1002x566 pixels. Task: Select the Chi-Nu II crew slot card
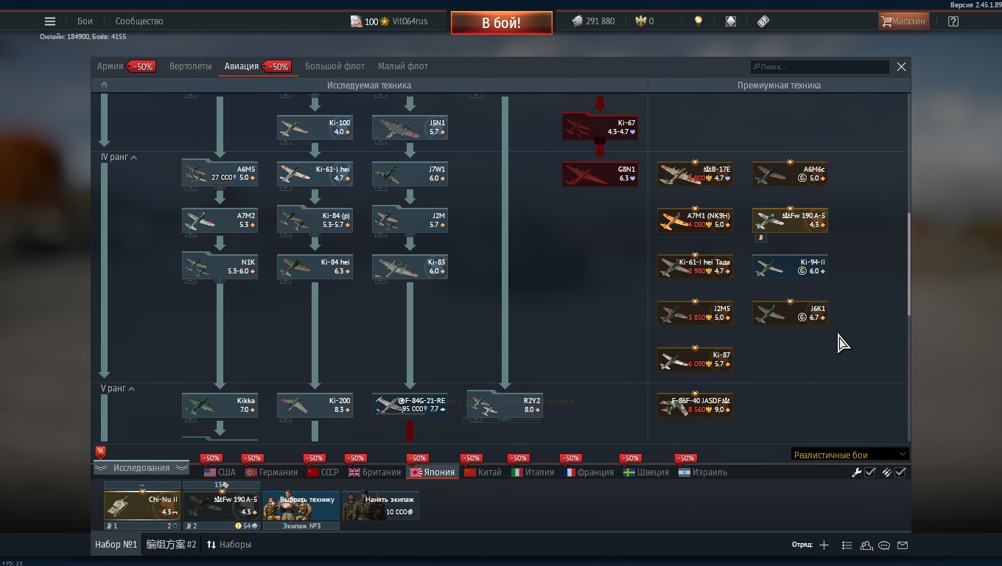point(142,506)
